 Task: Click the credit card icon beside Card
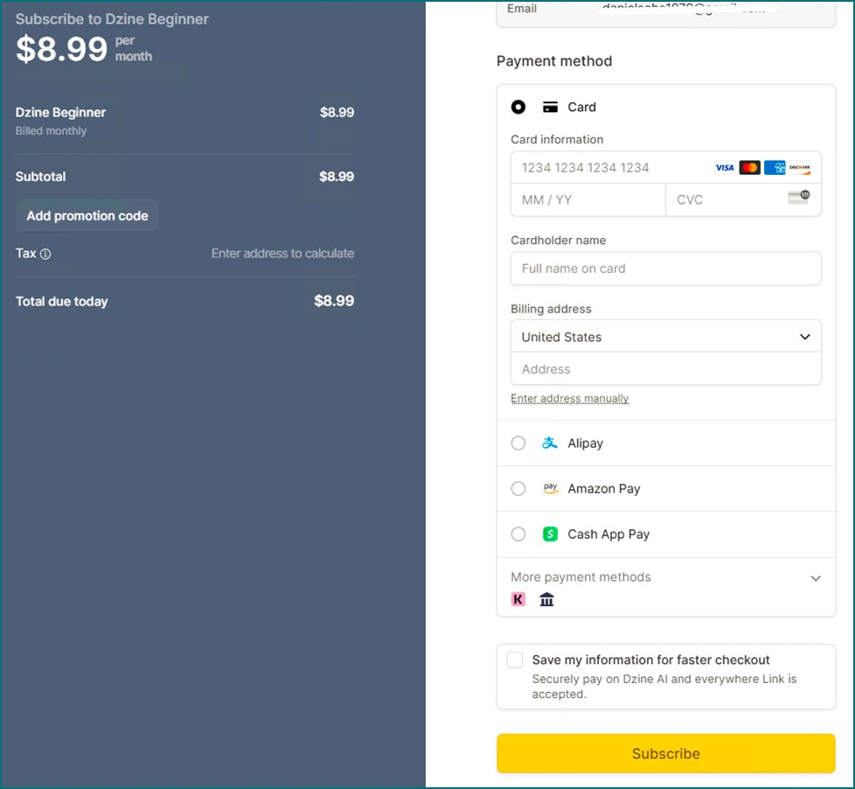(x=550, y=107)
